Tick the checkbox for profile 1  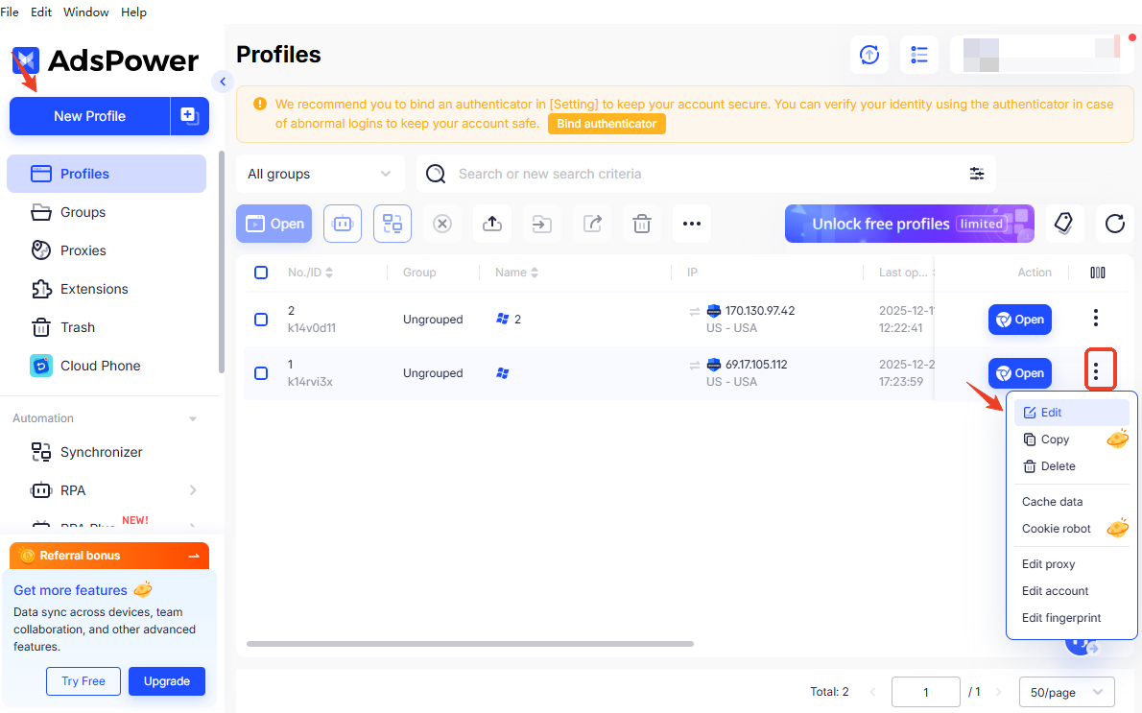pyautogui.click(x=261, y=373)
